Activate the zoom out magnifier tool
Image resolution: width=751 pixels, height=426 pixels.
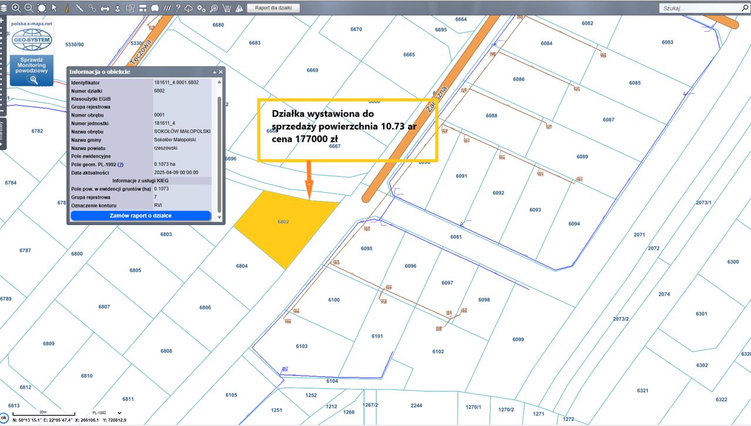pos(28,8)
